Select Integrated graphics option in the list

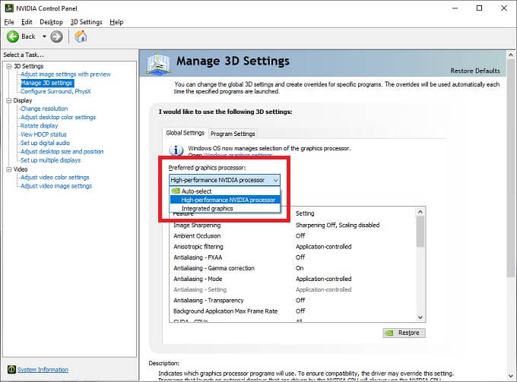click(207, 208)
